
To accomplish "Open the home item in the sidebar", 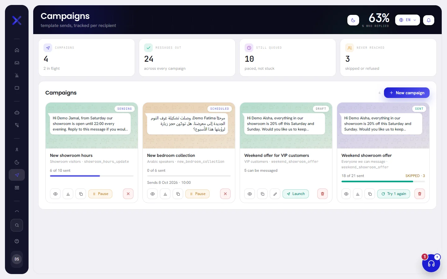I will [17, 50].
